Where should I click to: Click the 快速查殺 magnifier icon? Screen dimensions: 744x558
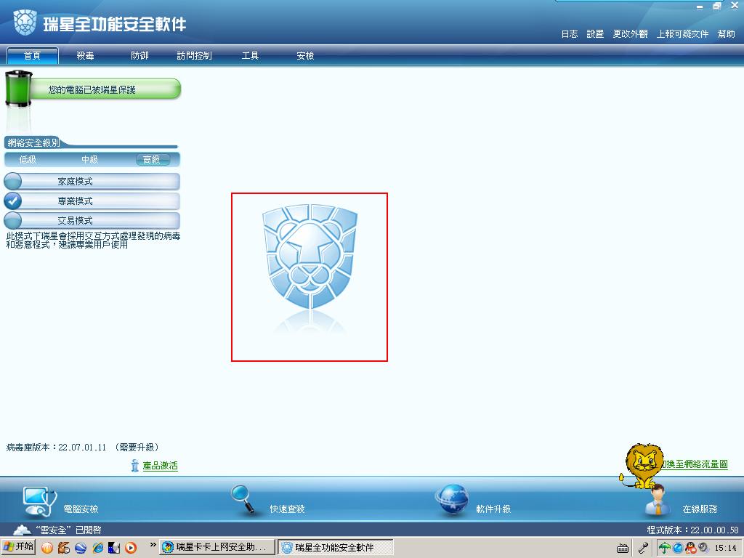[x=243, y=499]
